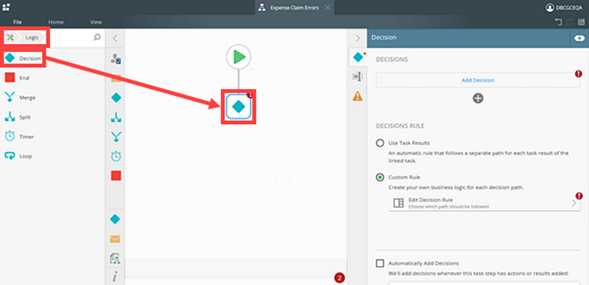
Task: Open the orange warning Errors tab
Action: click(358, 96)
